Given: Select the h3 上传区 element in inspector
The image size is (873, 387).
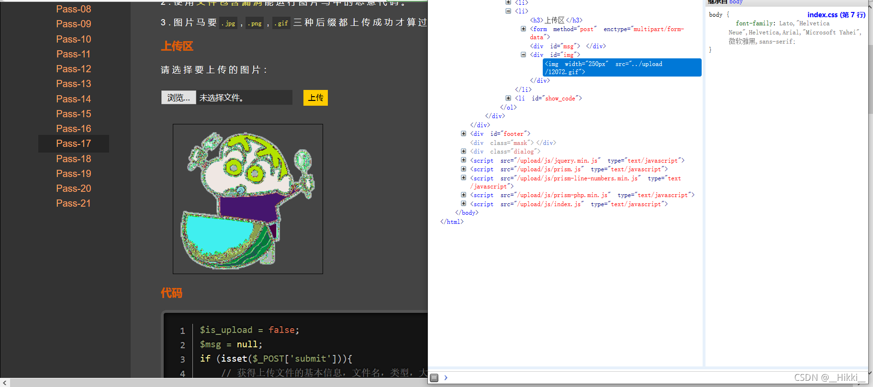Looking at the screenshot, I should click(x=556, y=20).
